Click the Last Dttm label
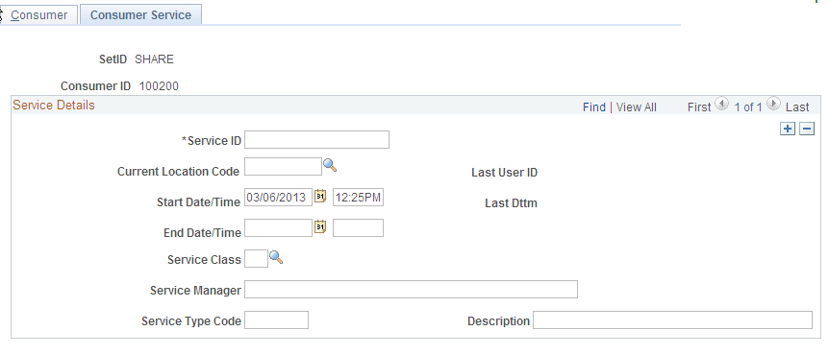 click(511, 203)
